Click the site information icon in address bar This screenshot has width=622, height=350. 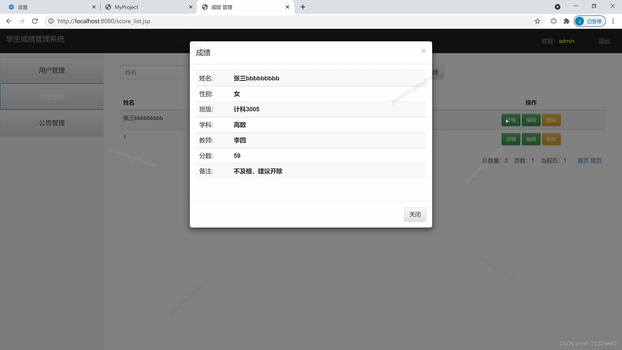click(51, 21)
